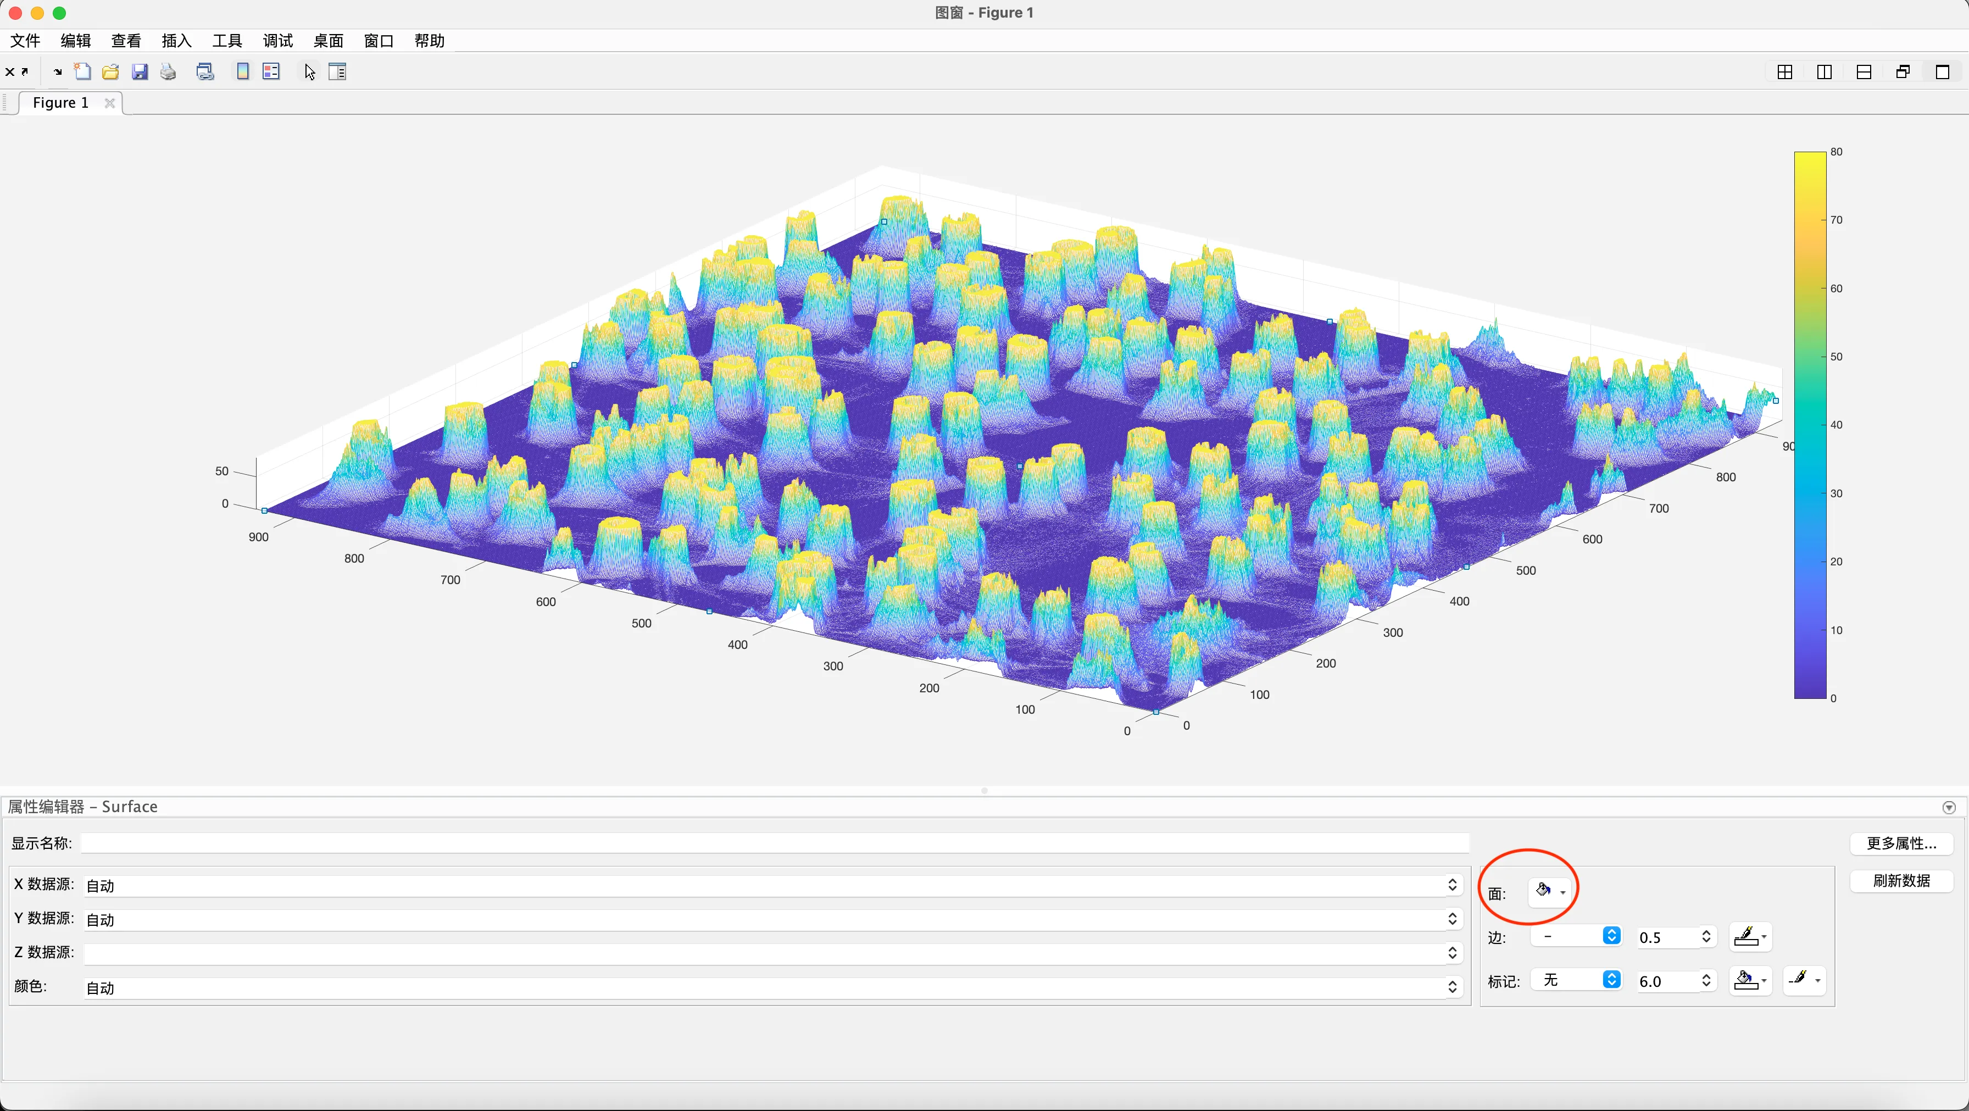
Task: Open the property editor panel options menu
Action: point(1949,808)
